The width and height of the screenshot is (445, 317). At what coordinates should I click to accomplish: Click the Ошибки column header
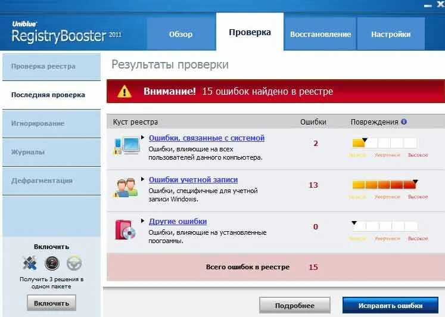point(313,122)
